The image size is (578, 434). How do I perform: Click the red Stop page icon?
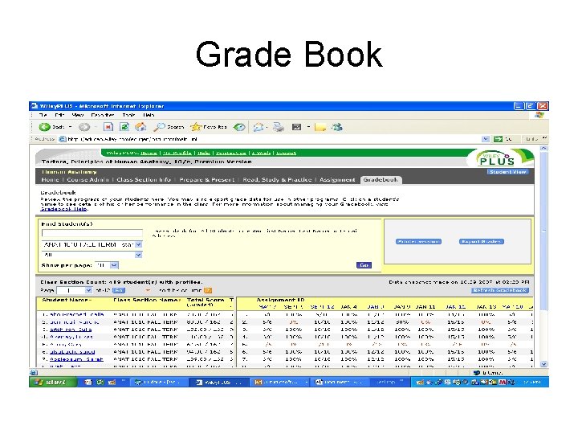(108, 127)
